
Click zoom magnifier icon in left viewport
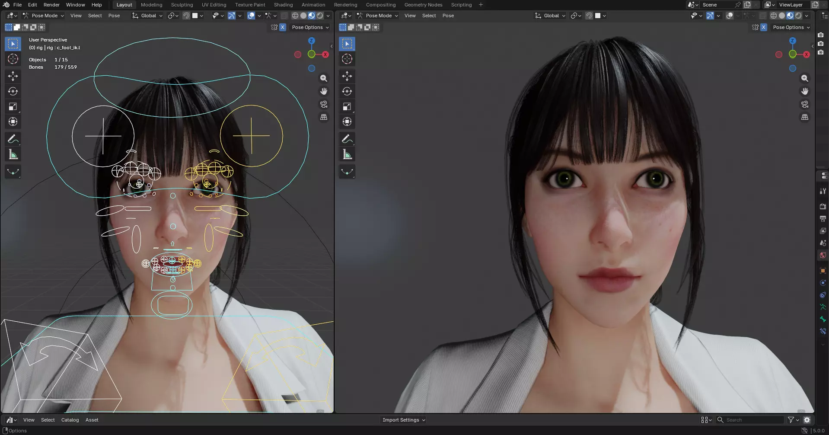324,78
